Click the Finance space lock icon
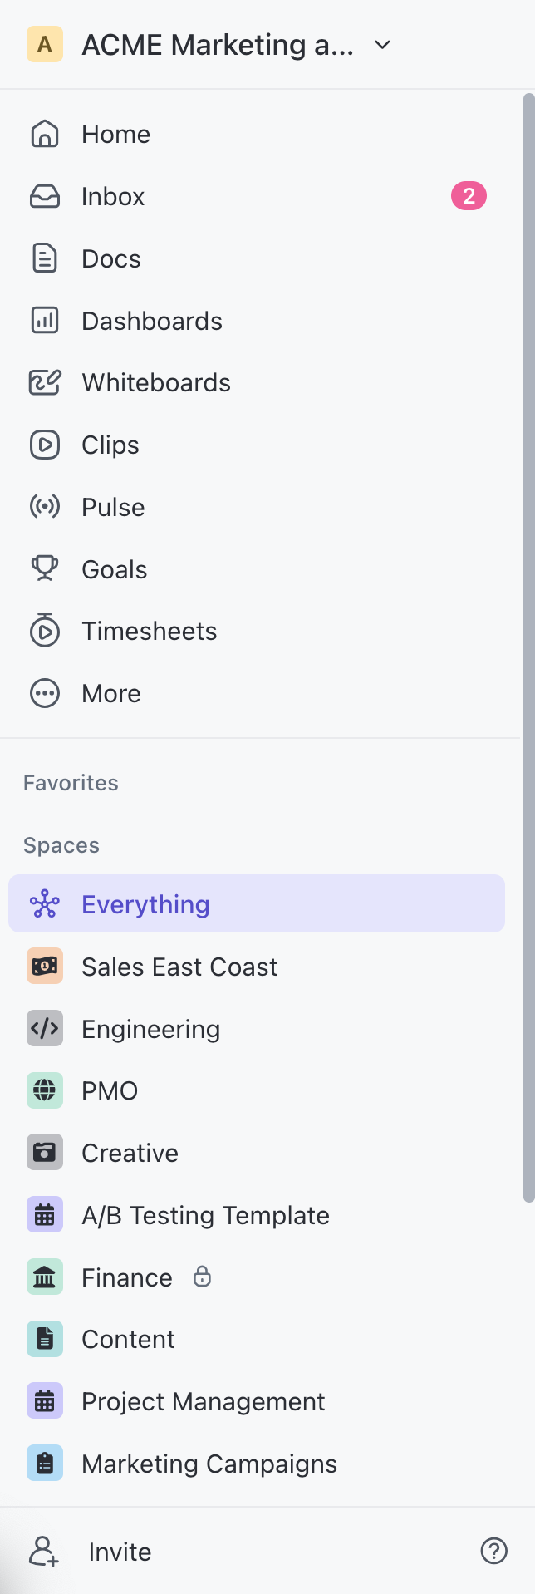535x1594 pixels. [202, 1276]
